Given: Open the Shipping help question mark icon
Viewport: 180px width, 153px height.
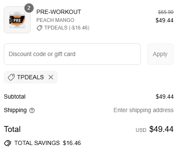Looking at the screenshot, I should pos(32,110).
